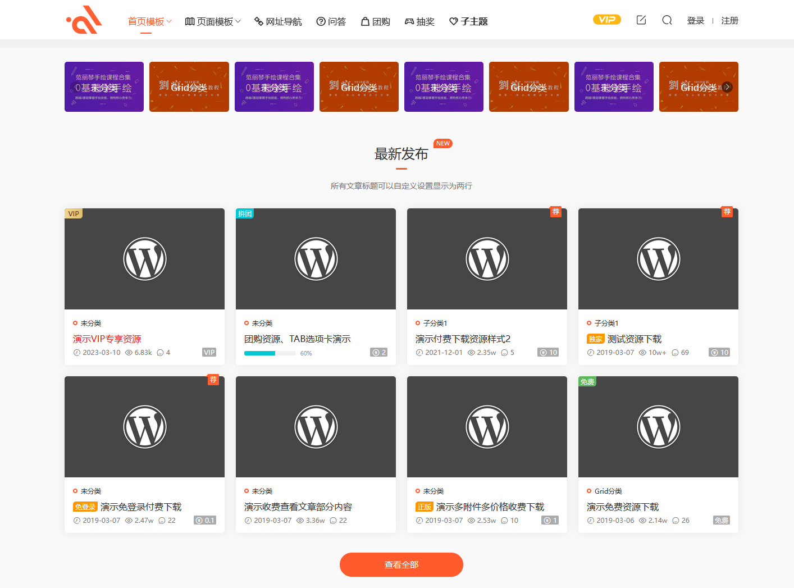Click the write post pencil icon

[x=641, y=20]
